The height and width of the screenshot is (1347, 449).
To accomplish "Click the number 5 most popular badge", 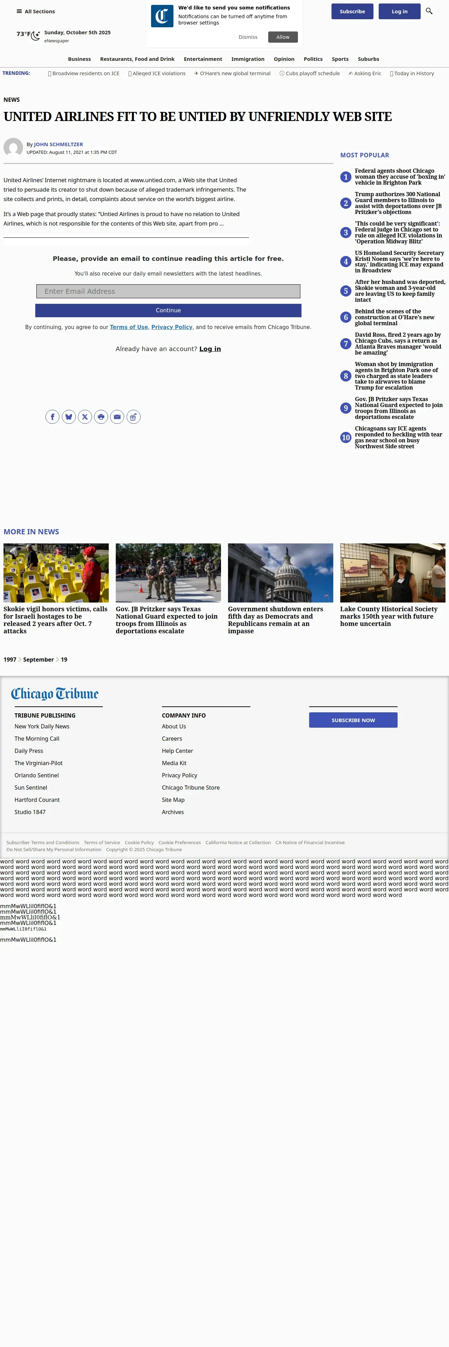I will pos(345,291).
